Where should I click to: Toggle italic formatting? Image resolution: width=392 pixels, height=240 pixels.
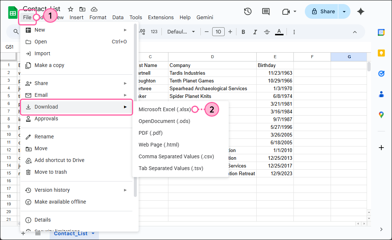coord(255,32)
